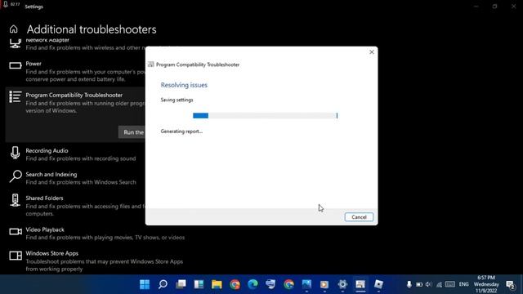The height and width of the screenshot is (294, 523).
Task: Open the network tray icon
Action: [x=440, y=285]
